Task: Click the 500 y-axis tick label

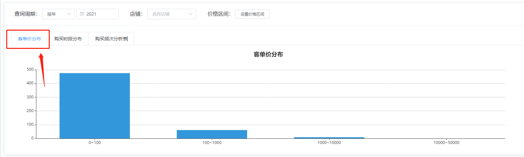Action: pyautogui.click(x=30, y=69)
